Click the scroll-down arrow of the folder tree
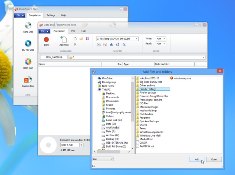The height and width of the screenshot is (175, 235). click(132, 148)
